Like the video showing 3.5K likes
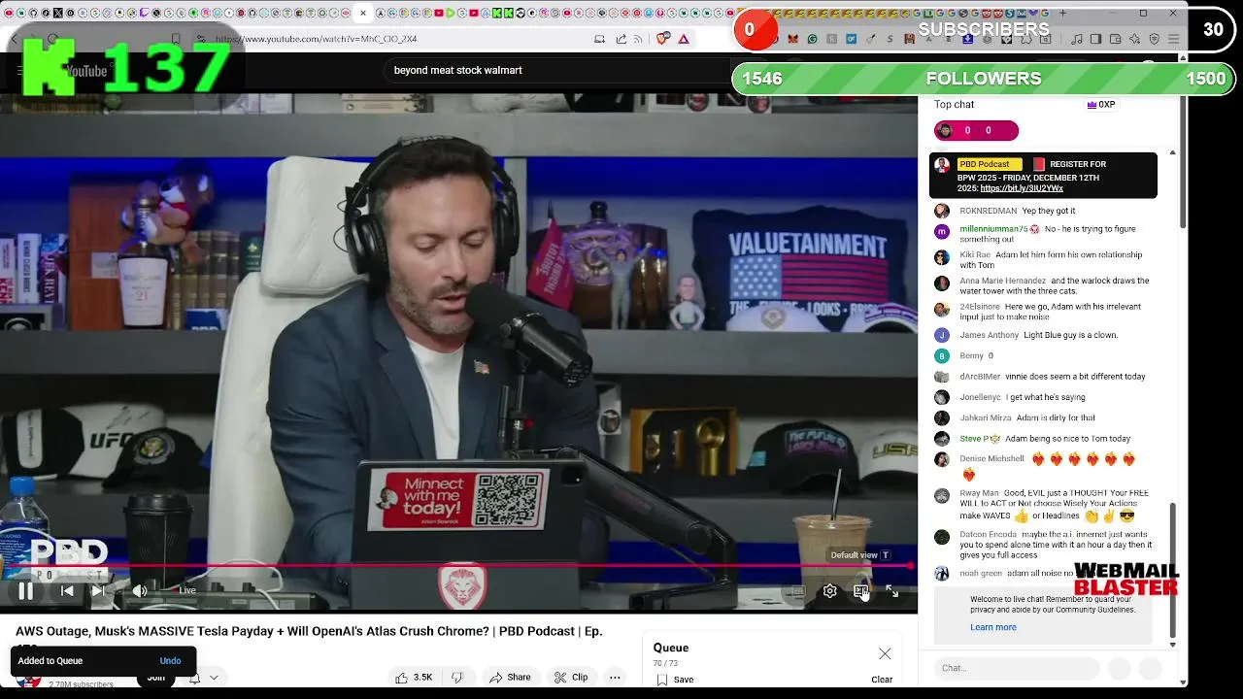The width and height of the screenshot is (1243, 699). (414, 677)
